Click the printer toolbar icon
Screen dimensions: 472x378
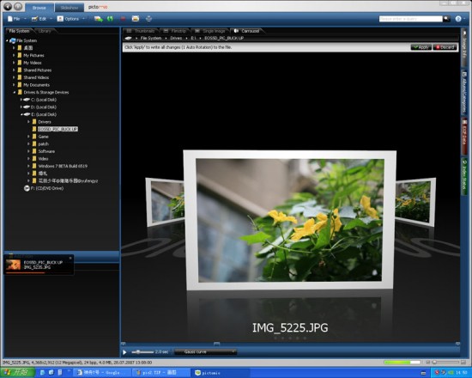[x=148, y=19]
